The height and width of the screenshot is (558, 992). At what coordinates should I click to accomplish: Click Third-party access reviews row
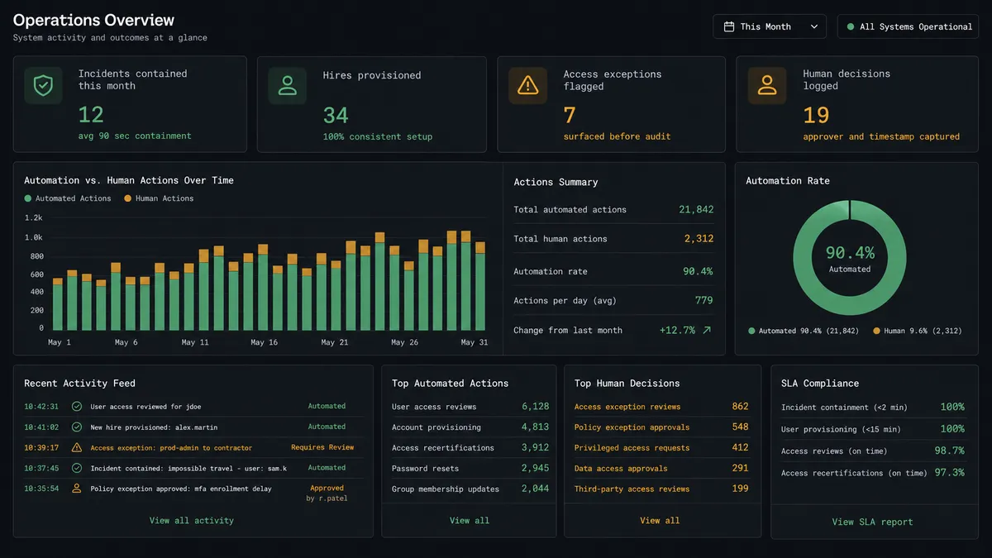pyautogui.click(x=661, y=489)
